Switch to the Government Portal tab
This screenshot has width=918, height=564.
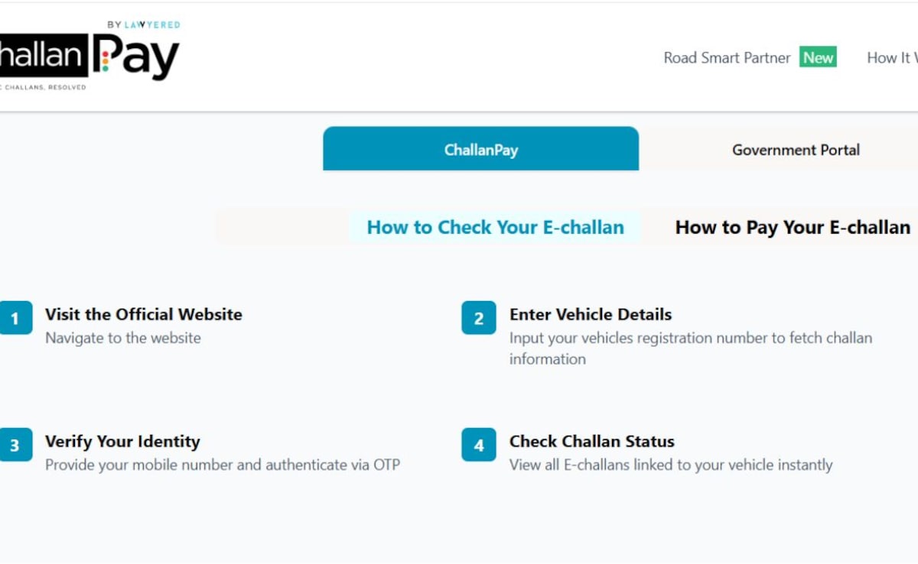pyautogui.click(x=796, y=150)
